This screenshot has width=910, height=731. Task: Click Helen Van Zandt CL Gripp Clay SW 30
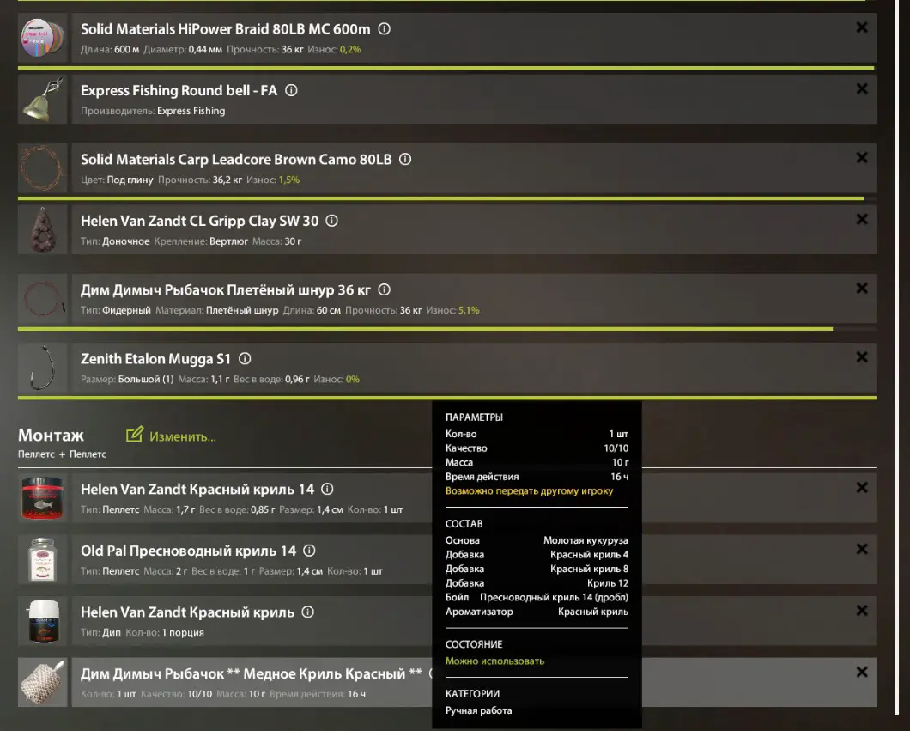click(200, 222)
